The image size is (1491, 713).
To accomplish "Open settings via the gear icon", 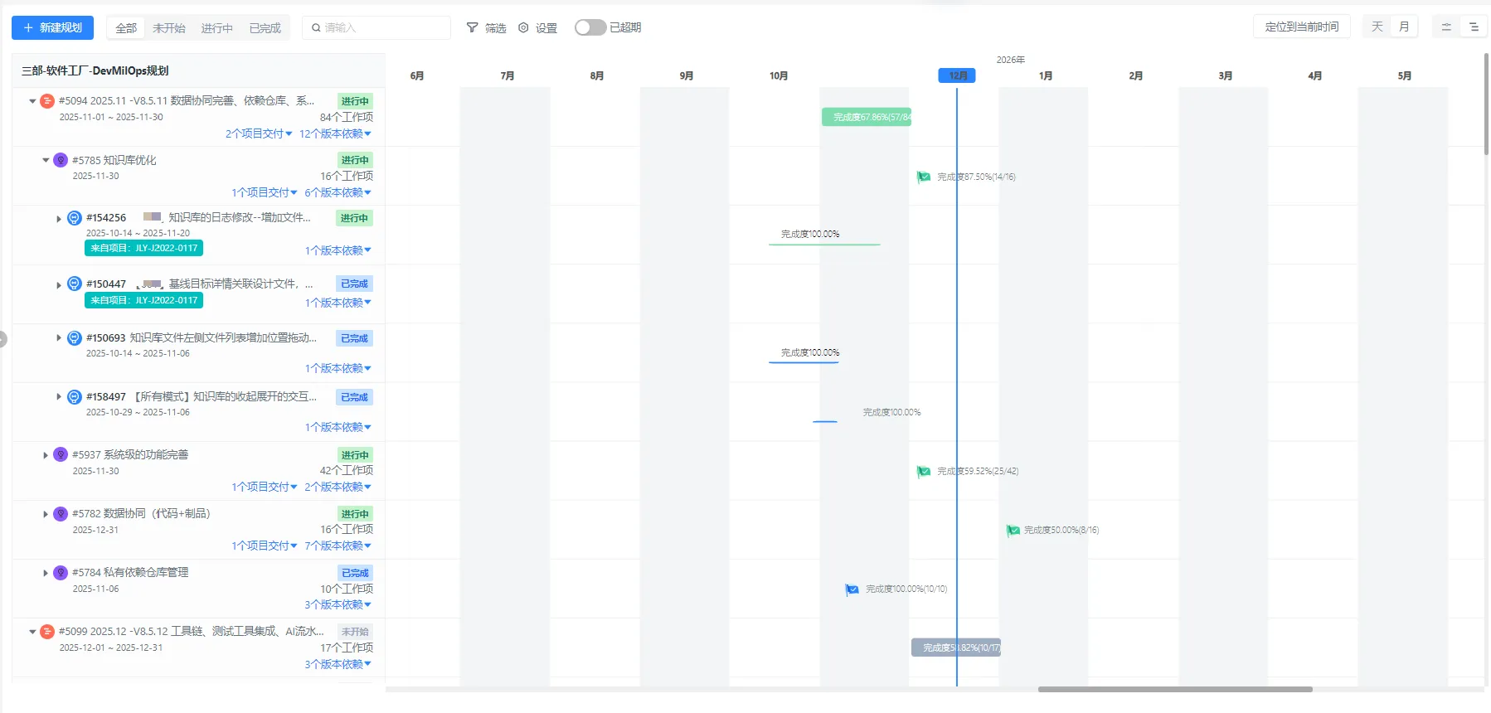I will [x=523, y=27].
